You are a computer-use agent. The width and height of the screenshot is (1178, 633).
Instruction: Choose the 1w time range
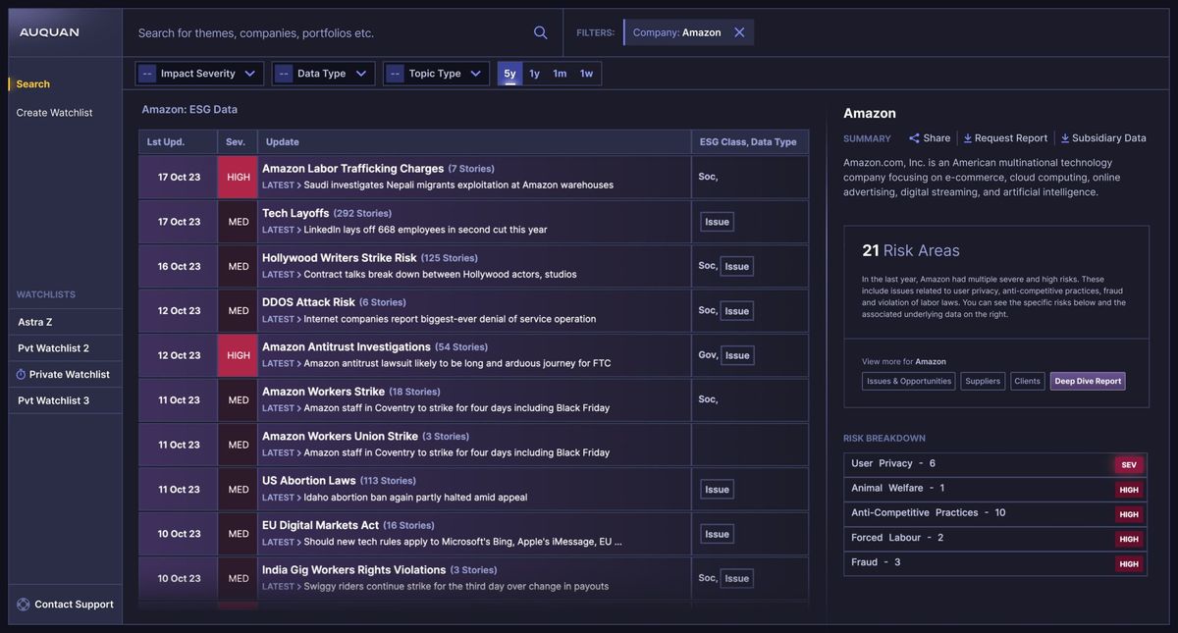pyautogui.click(x=586, y=74)
